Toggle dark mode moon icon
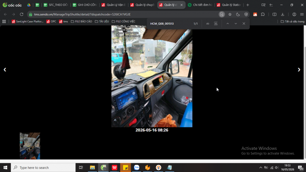This screenshot has width=306, height=172. 238,14
